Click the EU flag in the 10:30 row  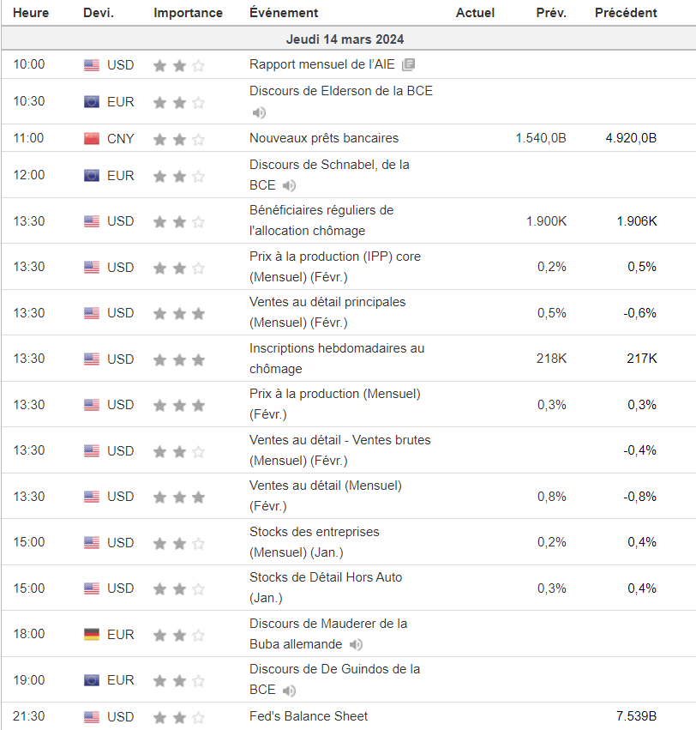[x=92, y=102]
